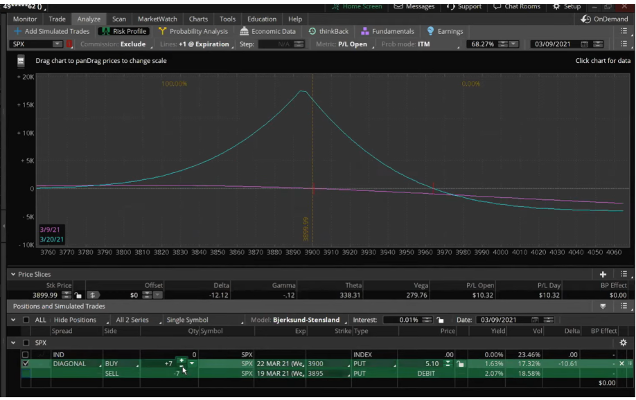
Task: Toggle the ALL positions checkbox
Action: pyautogui.click(x=26, y=320)
